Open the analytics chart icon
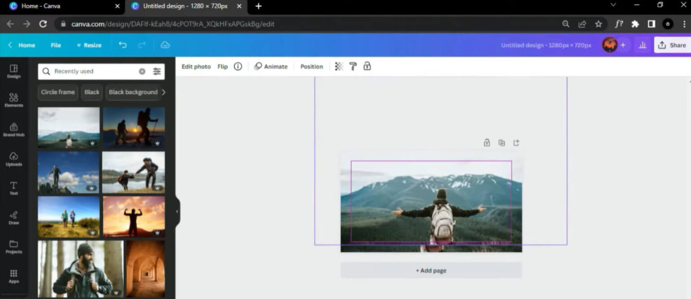This screenshot has height=299, width=691. [x=642, y=45]
